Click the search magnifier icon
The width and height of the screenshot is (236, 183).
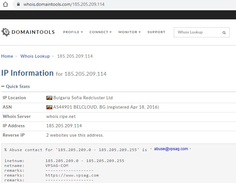[224, 33]
